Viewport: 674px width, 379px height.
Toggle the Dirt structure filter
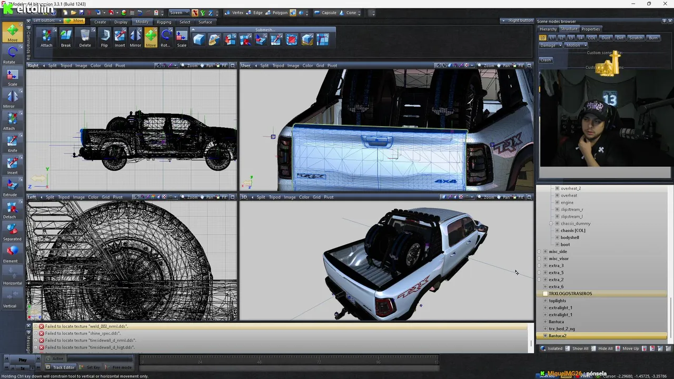coord(620,38)
